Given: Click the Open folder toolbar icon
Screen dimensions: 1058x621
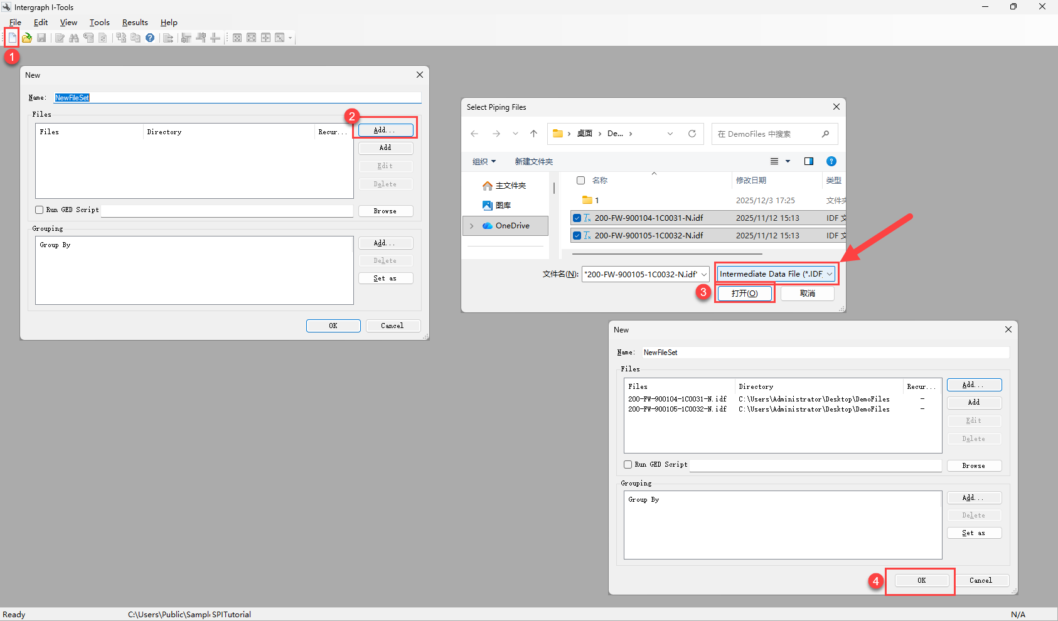Looking at the screenshot, I should (x=27, y=38).
